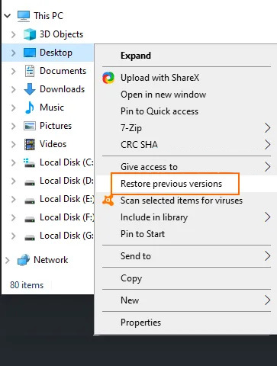This screenshot has width=277, height=366.
Task: Collapse the This PC tree node
Action: [8, 16]
